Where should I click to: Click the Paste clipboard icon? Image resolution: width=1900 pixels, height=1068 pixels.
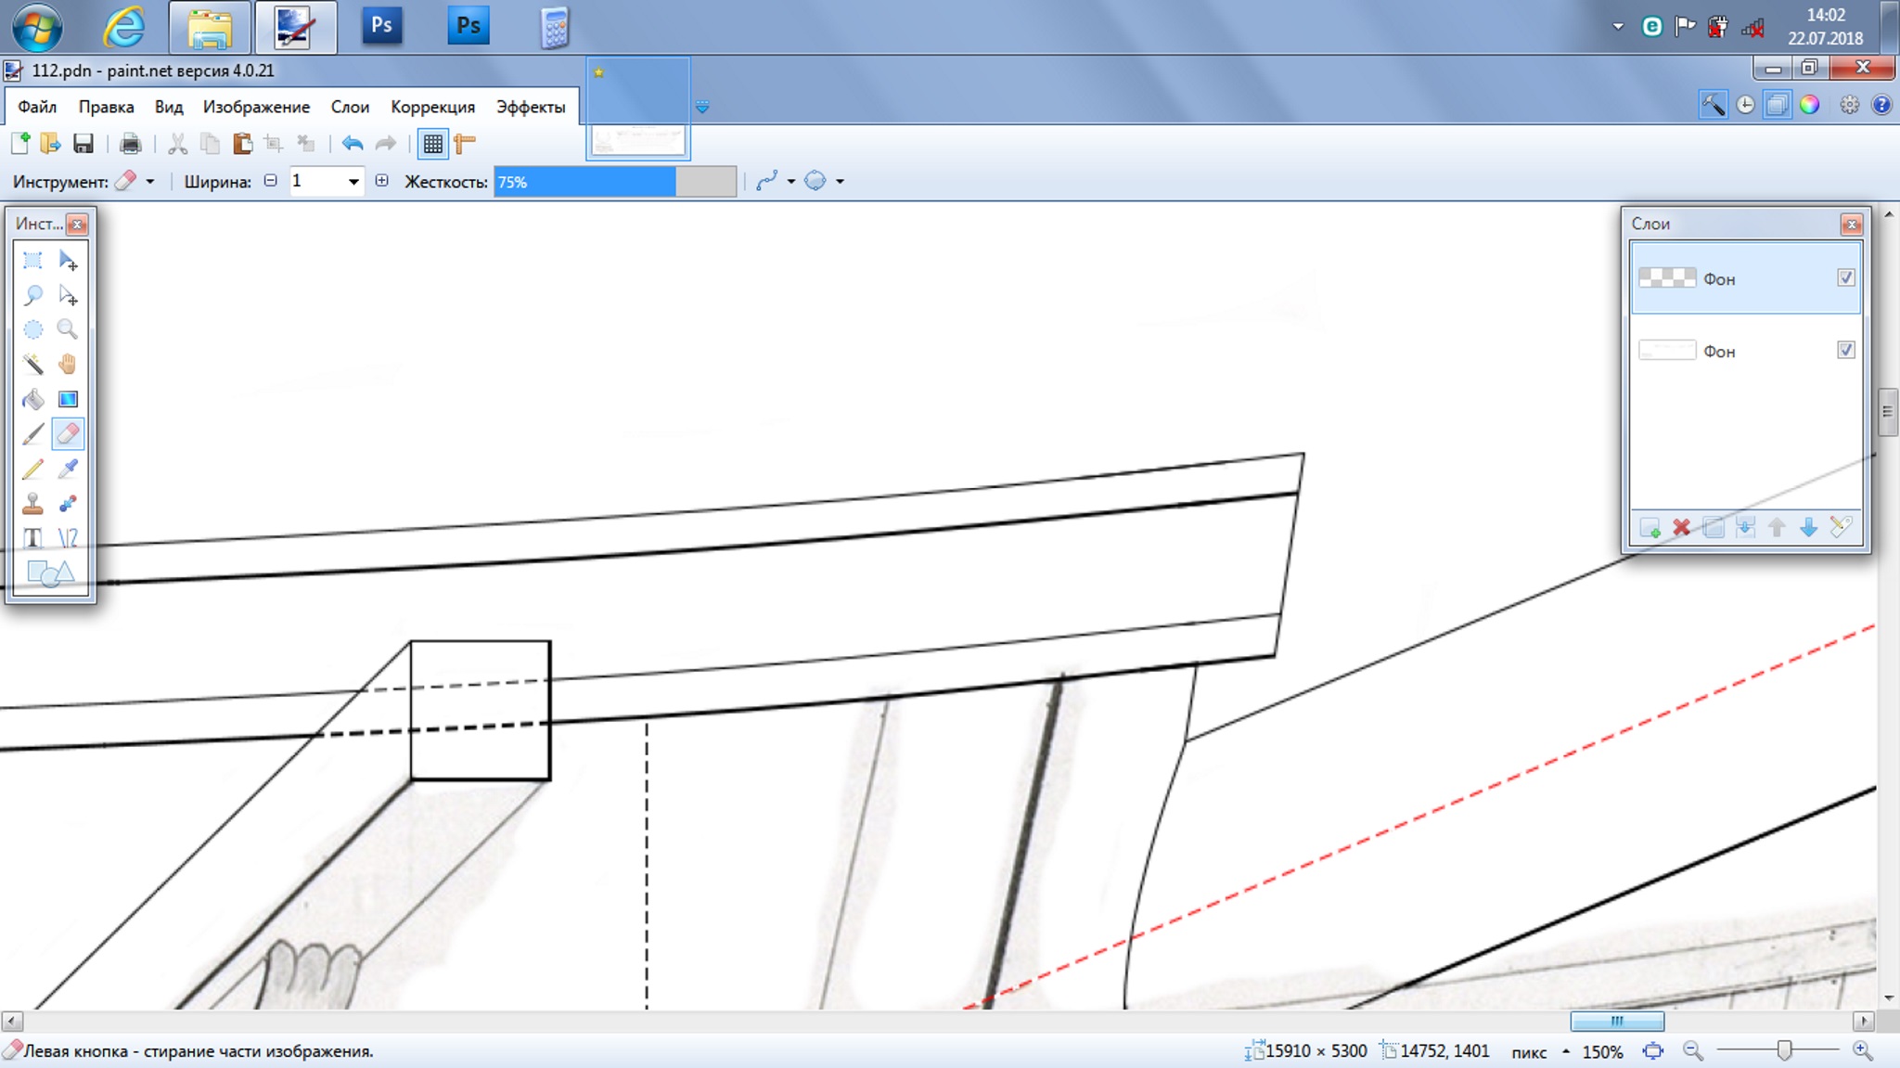click(242, 143)
